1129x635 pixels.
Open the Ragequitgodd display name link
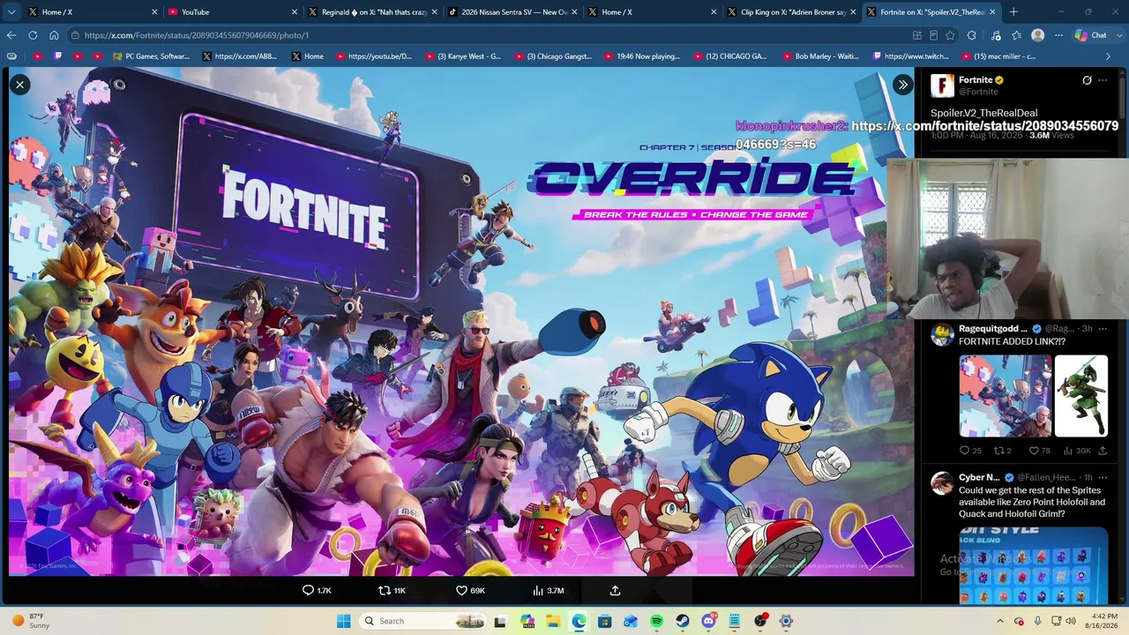coord(993,329)
